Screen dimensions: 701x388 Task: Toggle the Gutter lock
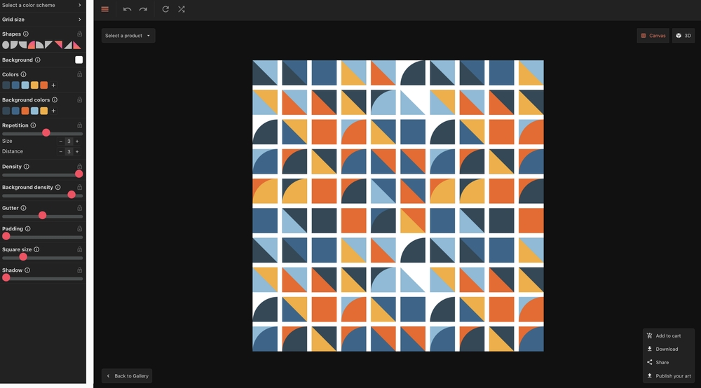[x=80, y=208]
